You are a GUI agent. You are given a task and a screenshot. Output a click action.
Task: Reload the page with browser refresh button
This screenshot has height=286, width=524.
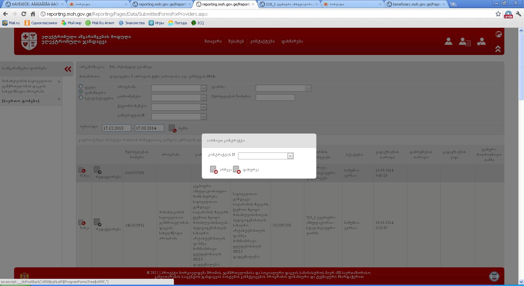[24, 14]
